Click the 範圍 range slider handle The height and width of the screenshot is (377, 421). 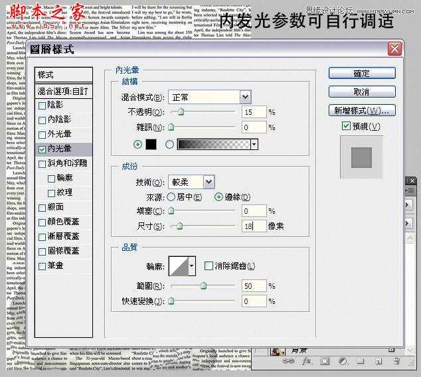click(203, 286)
